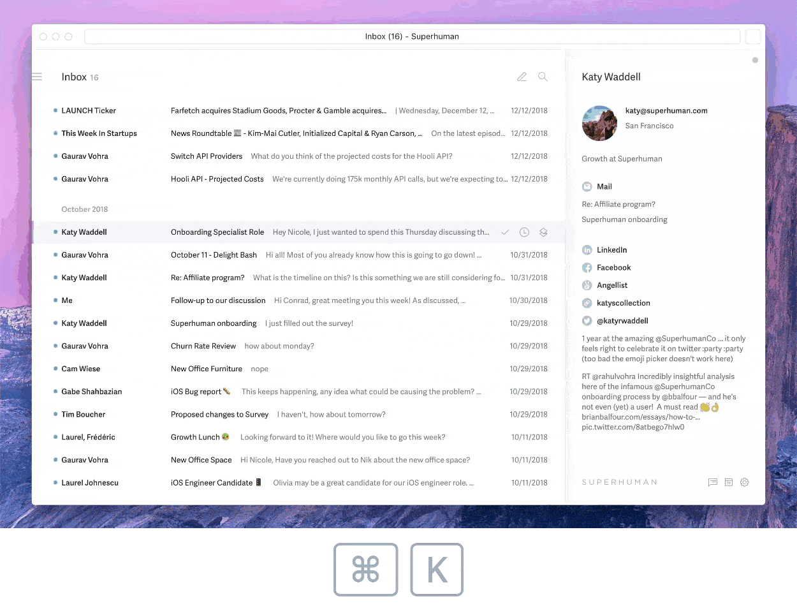Image resolution: width=797 pixels, height=606 pixels.
Task: Click the pic.twitter.com/8atbego7hlw0 link
Action: tap(633, 427)
